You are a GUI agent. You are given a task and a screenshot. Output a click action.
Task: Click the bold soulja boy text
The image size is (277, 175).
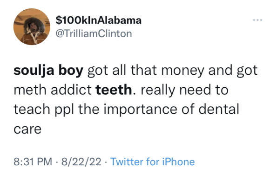48,71
